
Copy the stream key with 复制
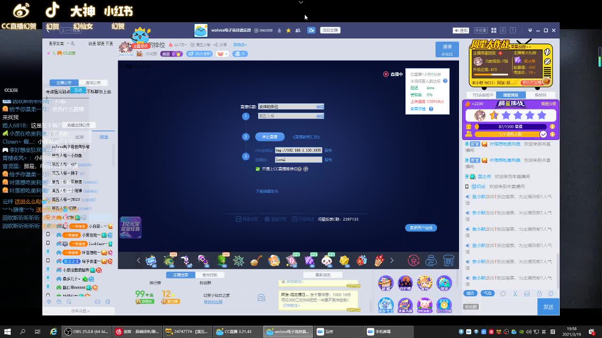[x=328, y=160]
